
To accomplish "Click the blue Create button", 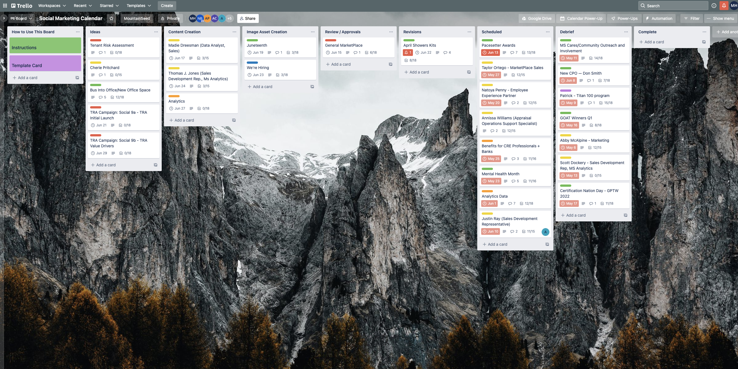I will point(167,5).
